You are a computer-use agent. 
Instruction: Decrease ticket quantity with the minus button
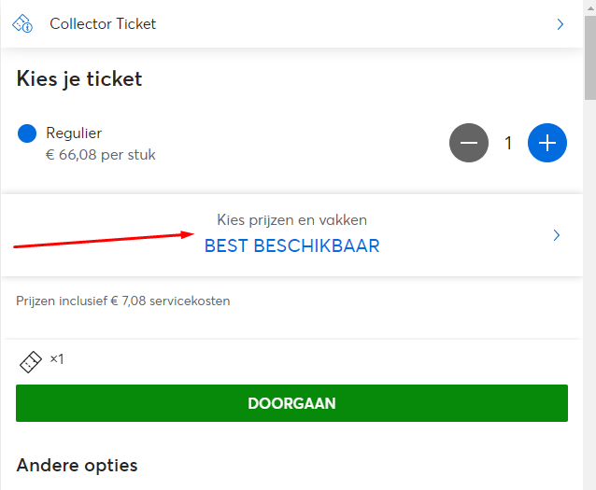(x=469, y=143)
